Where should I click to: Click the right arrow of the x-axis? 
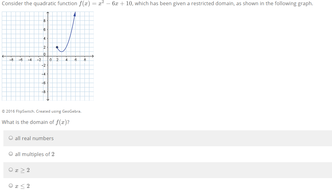coord(93,56)
